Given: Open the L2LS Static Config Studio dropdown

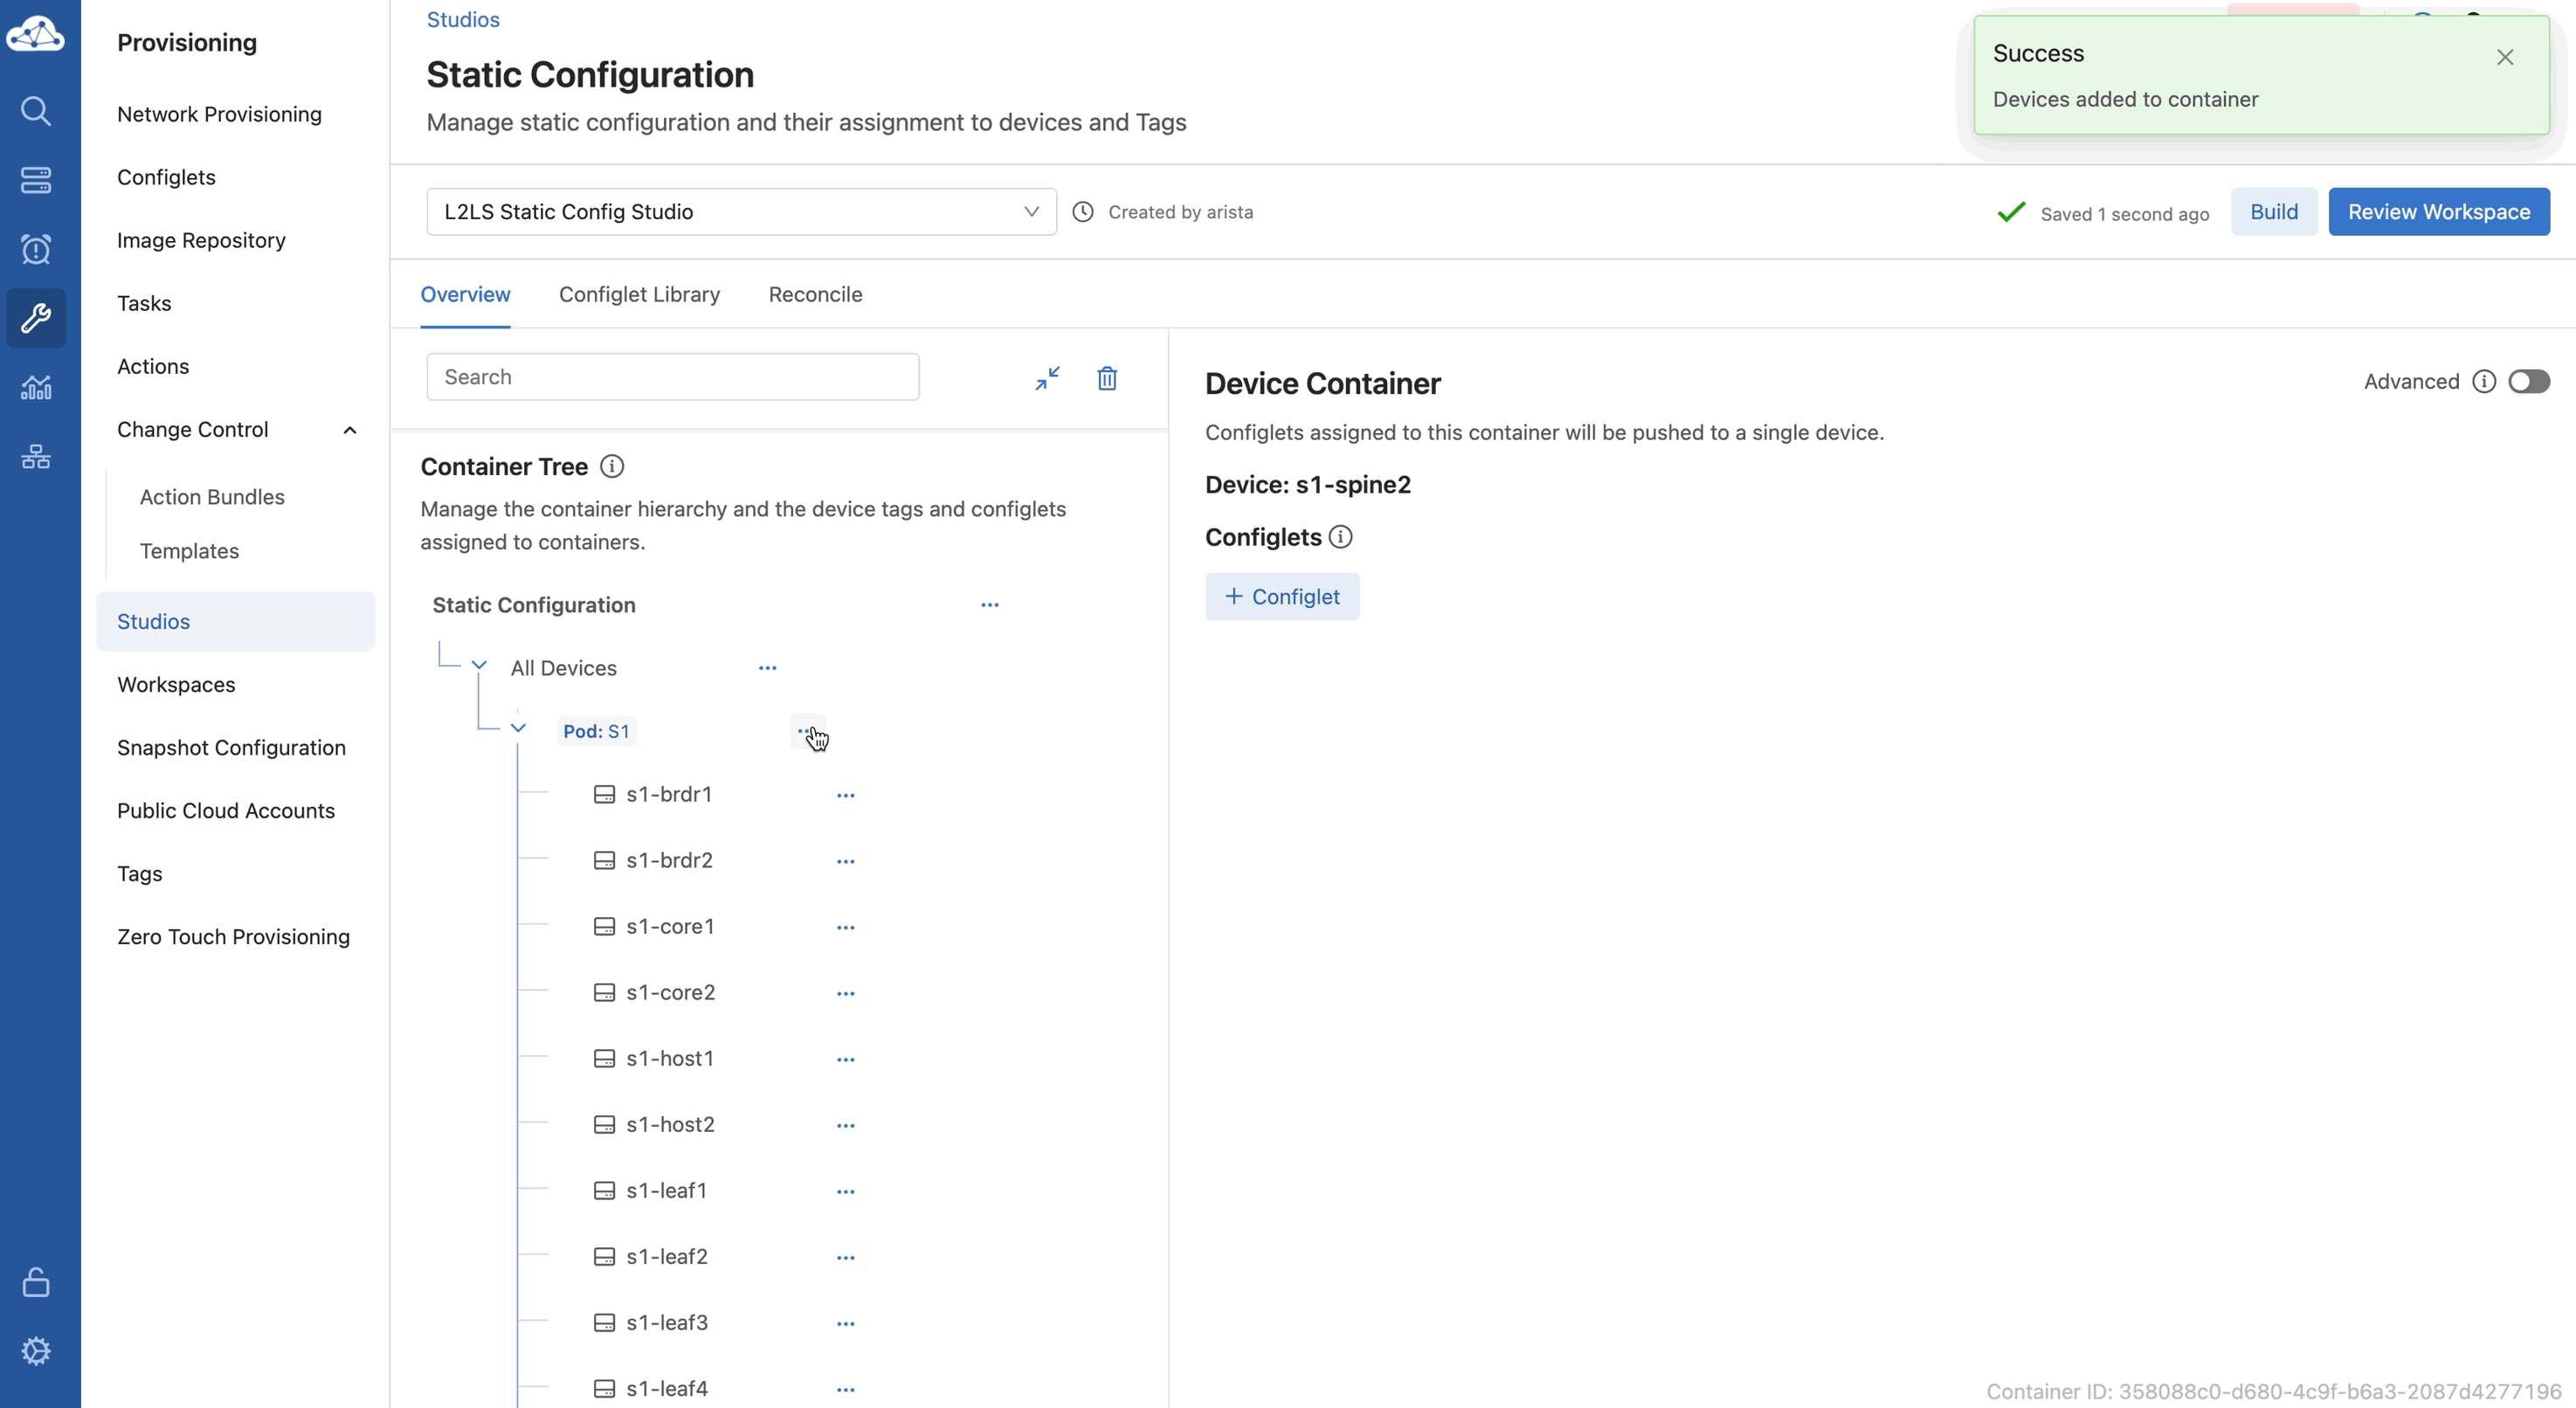Looking at the screenshot, I should point(741,212).
